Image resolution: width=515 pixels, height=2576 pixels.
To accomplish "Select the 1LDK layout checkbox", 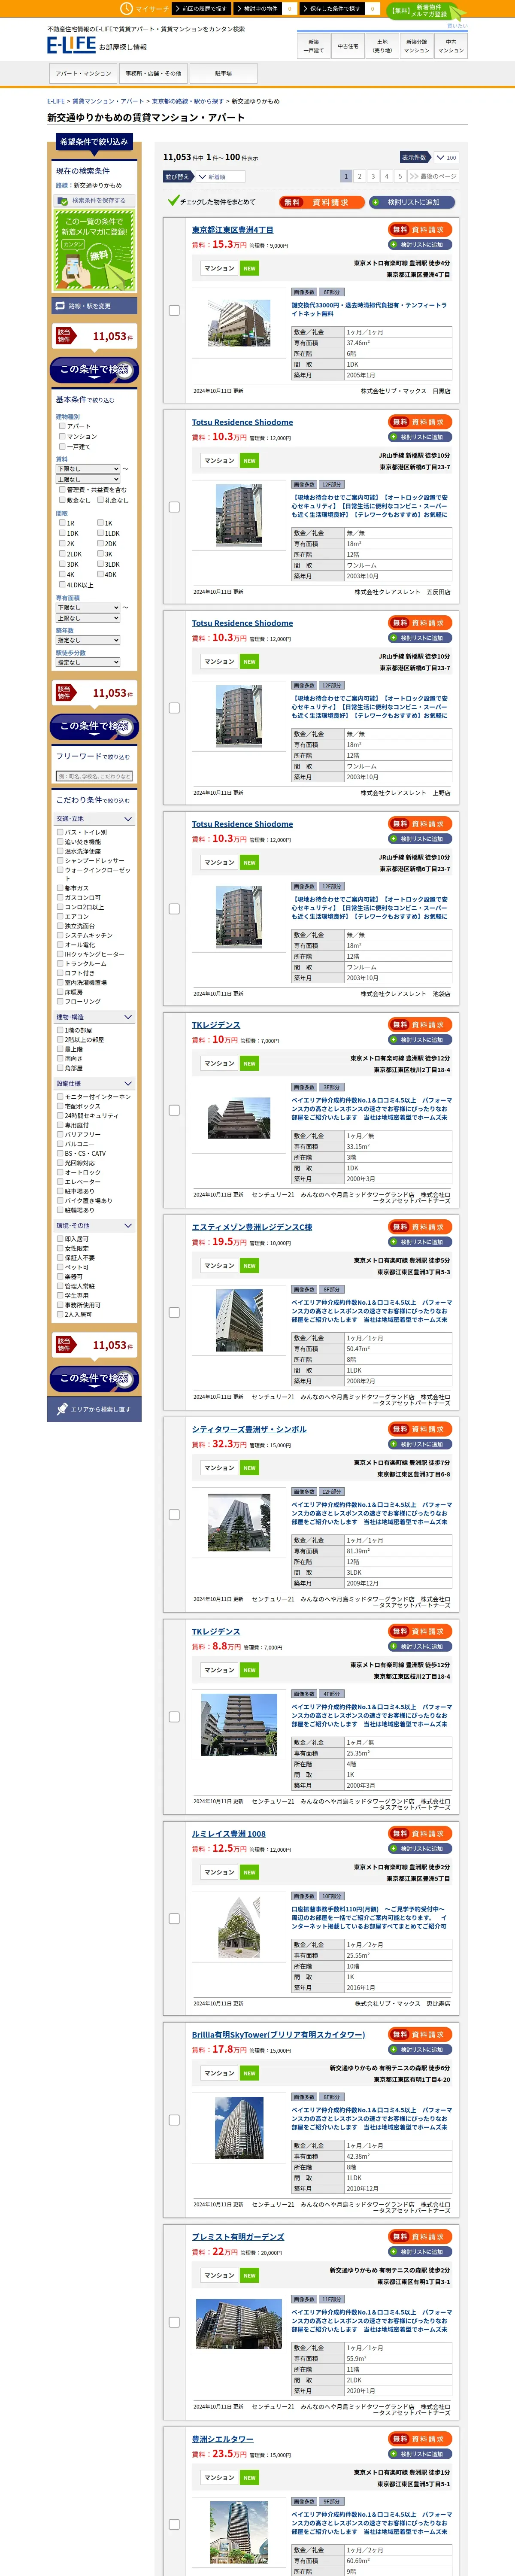I will click(100, 533).
